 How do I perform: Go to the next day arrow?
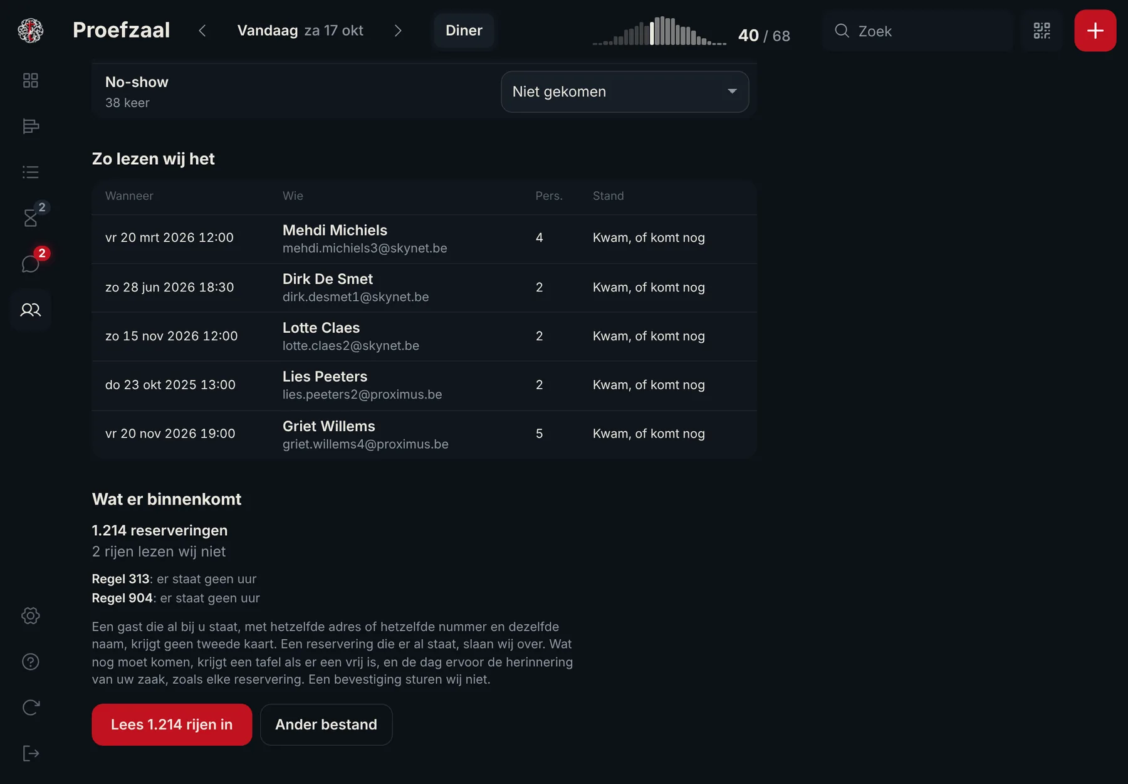coord(398,31)
